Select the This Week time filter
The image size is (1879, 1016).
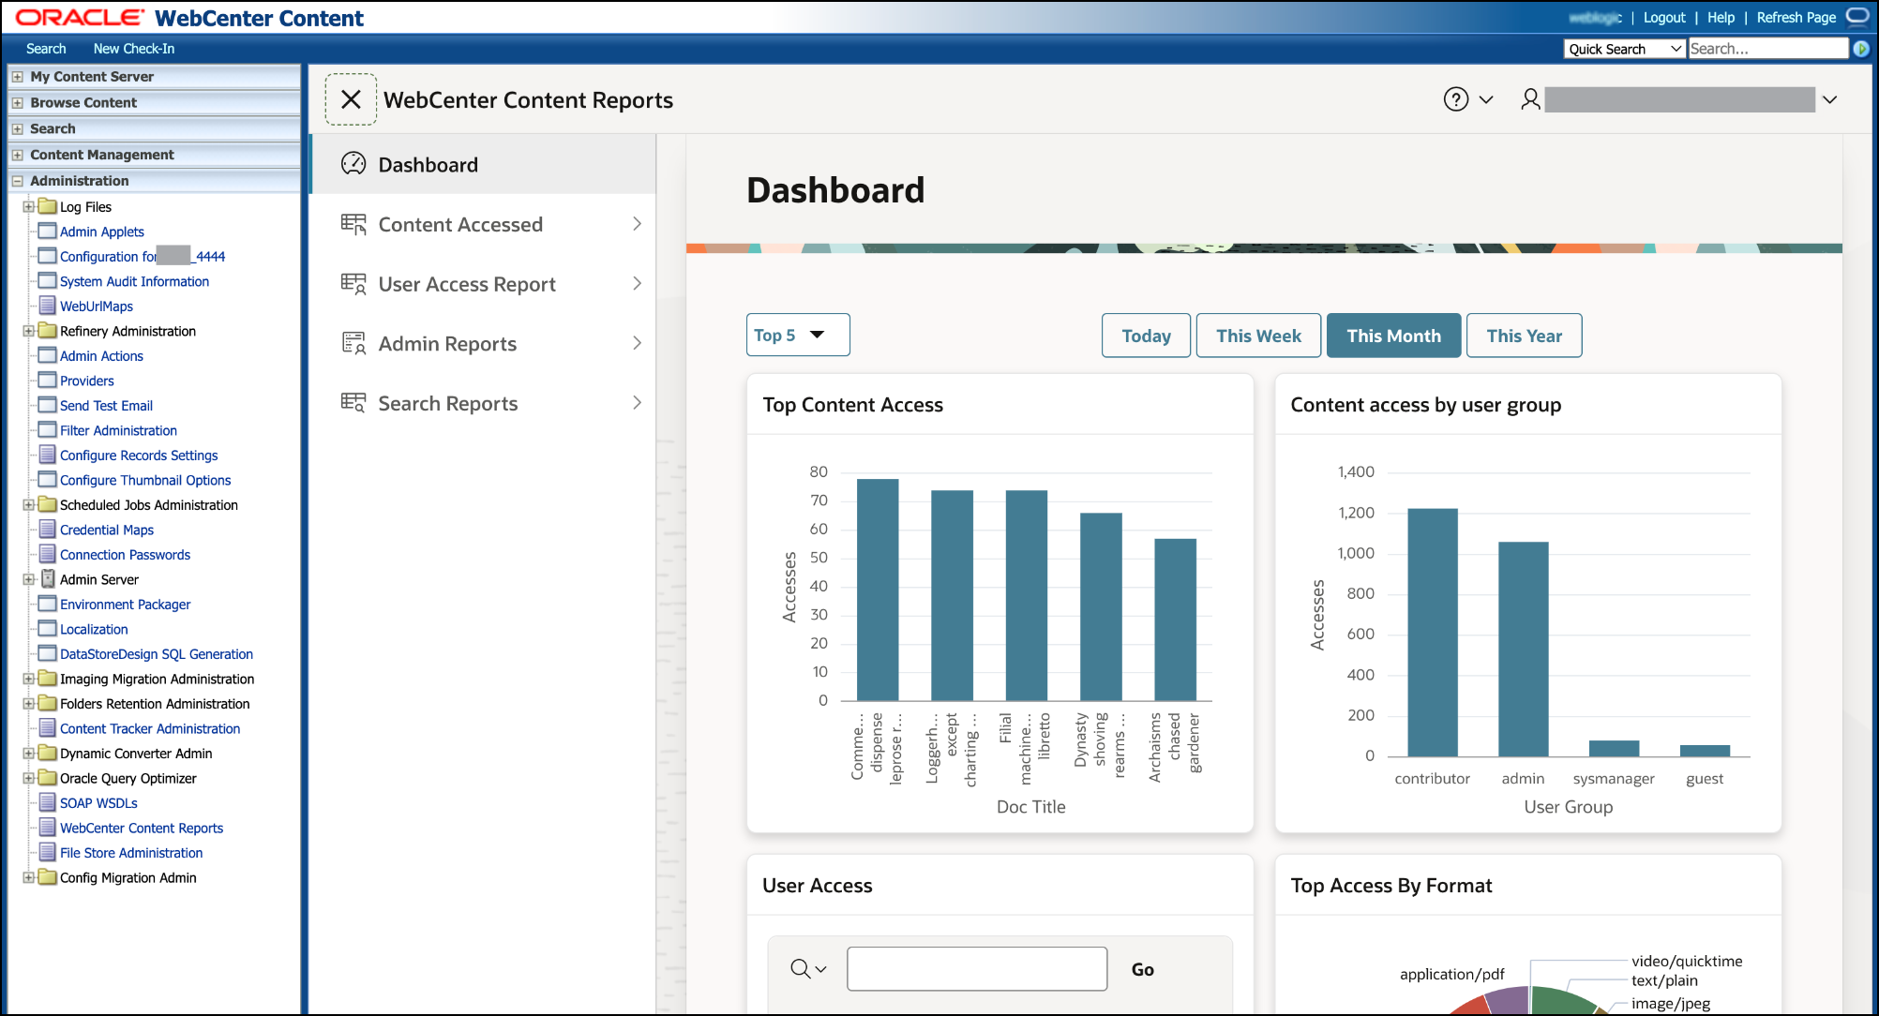point(1258,336)
